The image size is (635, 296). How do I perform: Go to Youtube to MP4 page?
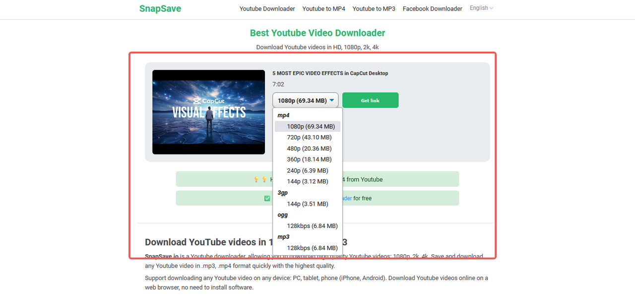click(323, 9)
